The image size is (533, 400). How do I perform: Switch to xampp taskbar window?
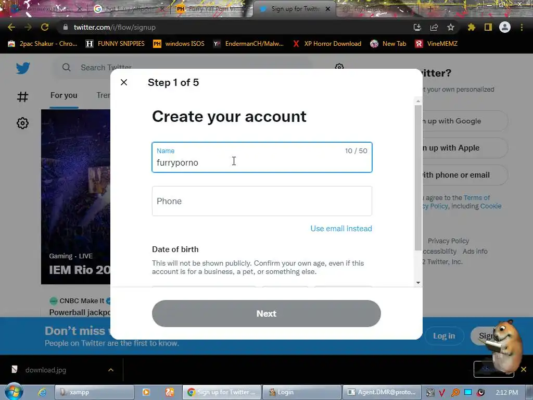(95, 392)
